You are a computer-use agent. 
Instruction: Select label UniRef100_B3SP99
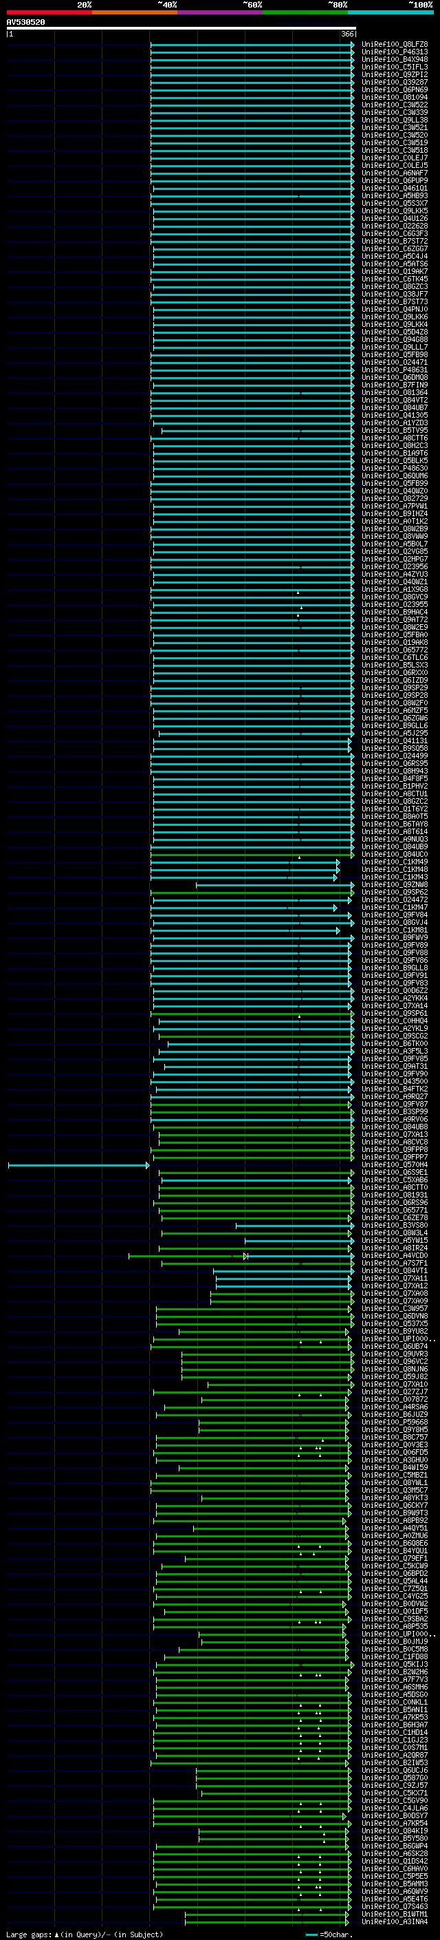click(395, 1112)
